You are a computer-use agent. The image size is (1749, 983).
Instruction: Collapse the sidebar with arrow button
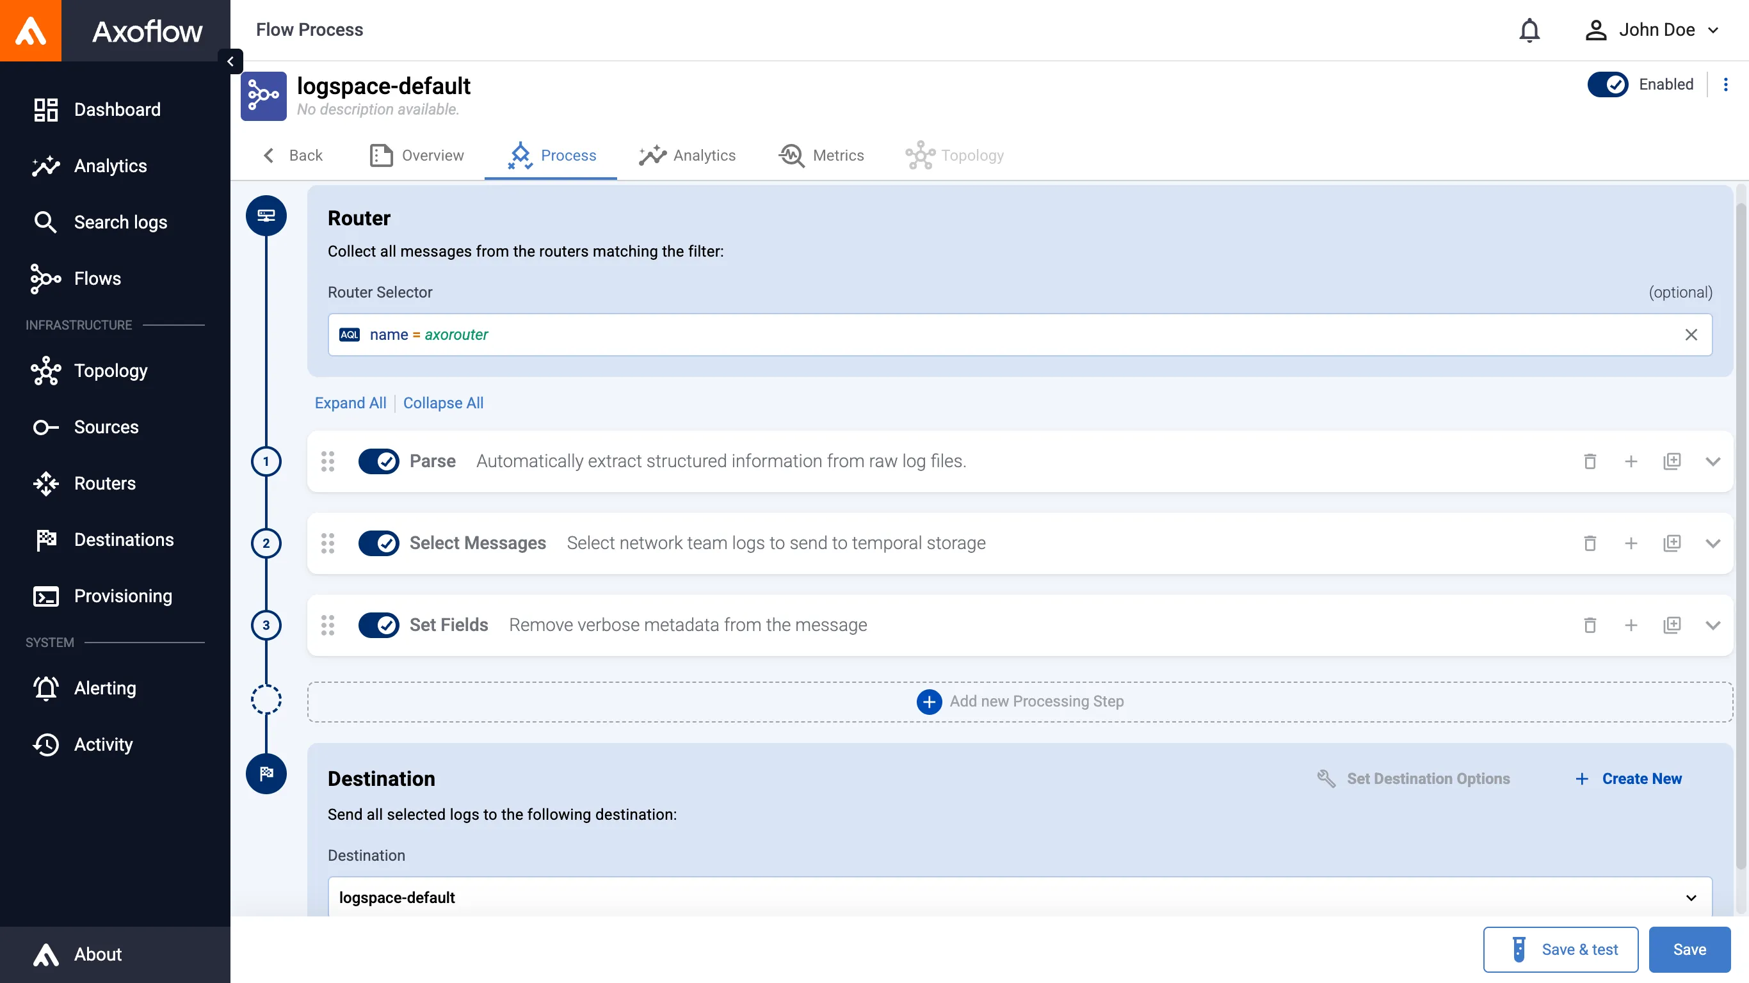tap(230, 61)
